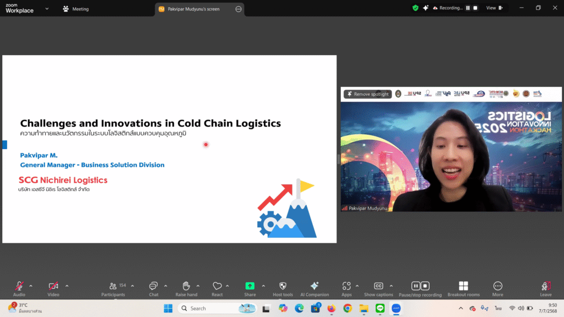
Task: Pause recording from the bottom toolbar
Action: tap(416, 286)
